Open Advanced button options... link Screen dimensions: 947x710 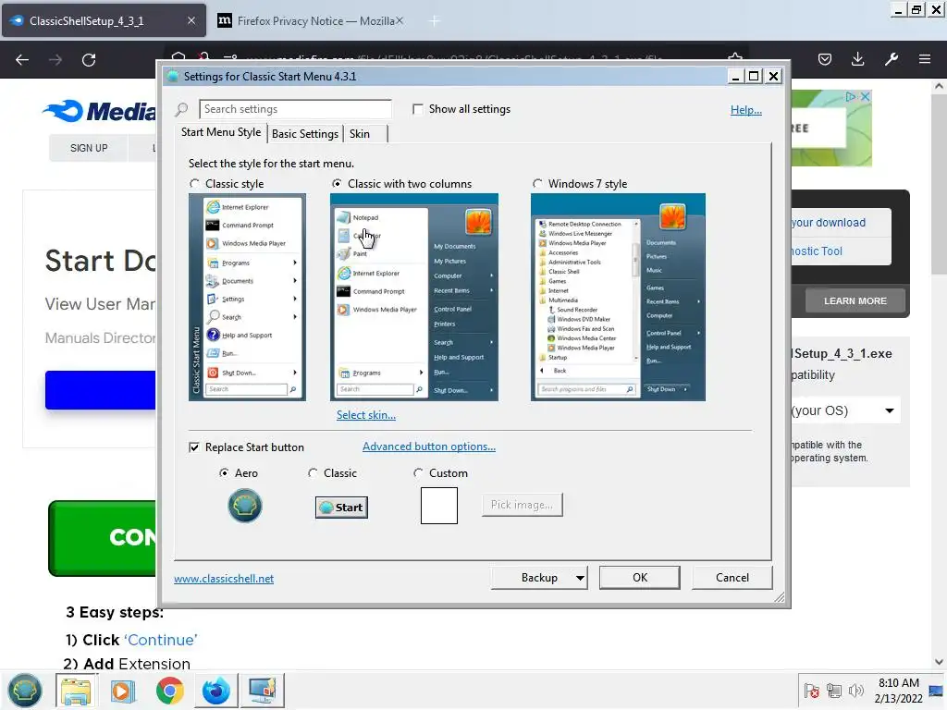(x=429, y=447)
